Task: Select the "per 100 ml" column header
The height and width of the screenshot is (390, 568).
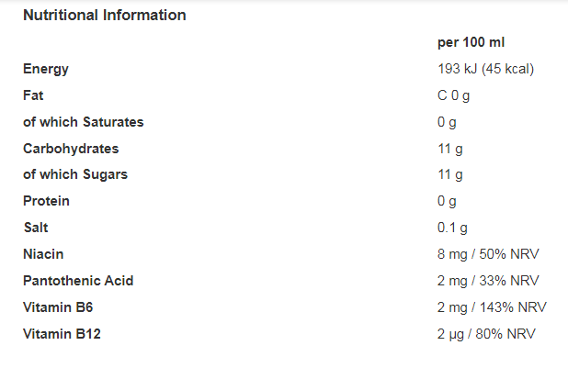Action: [471, 42]
